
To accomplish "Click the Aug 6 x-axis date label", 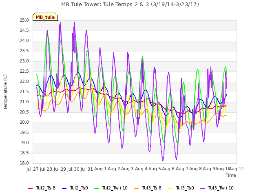I will pyautogui.click(x=168, y=169).
